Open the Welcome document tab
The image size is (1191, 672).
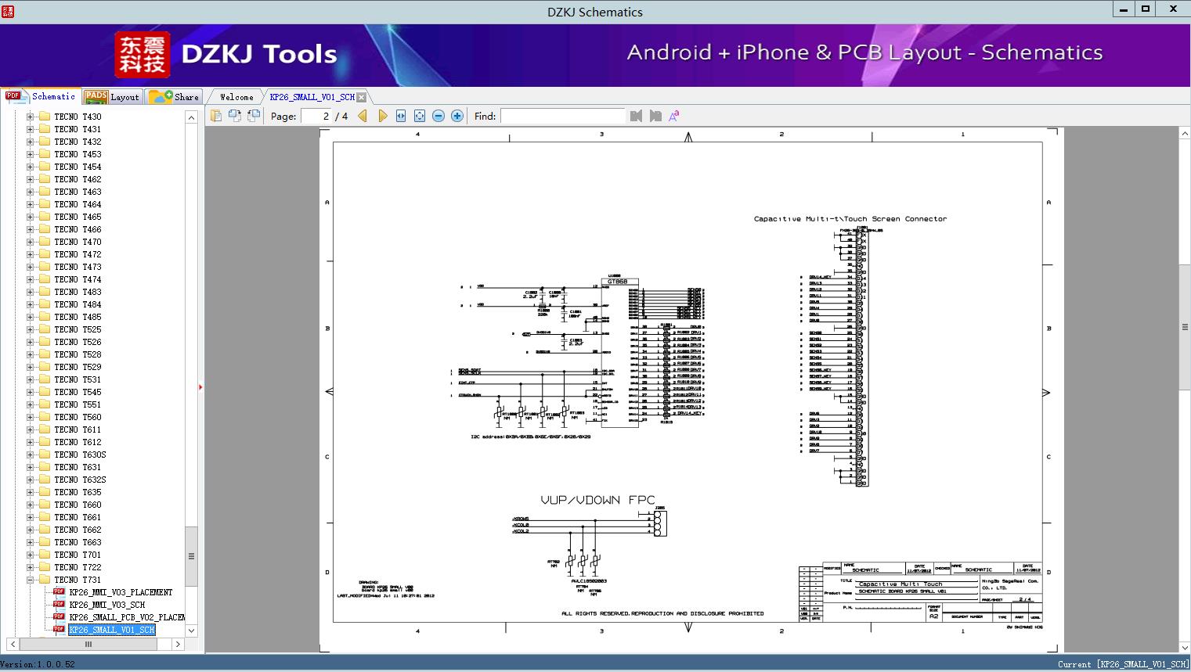click(x=236, y=97)
